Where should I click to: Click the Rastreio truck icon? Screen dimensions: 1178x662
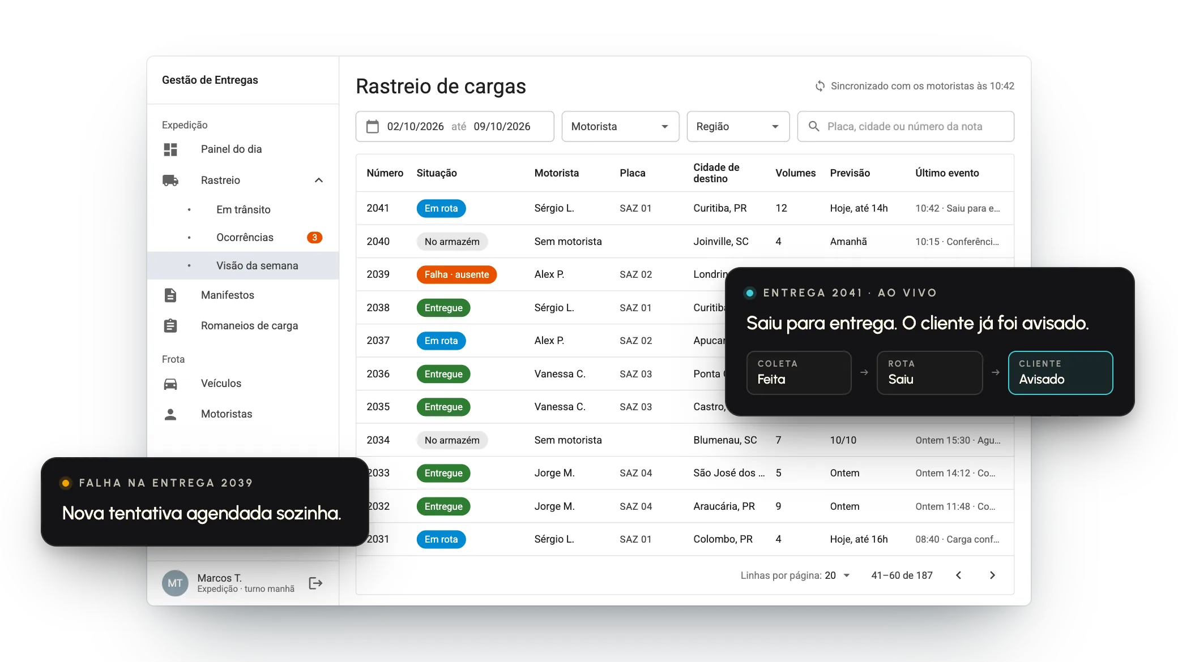point(170,180)
